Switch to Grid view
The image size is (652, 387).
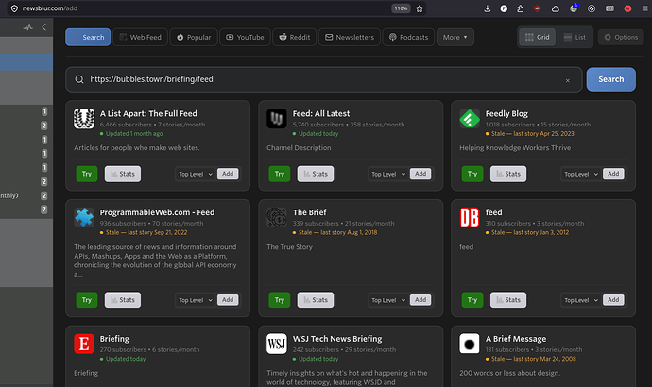tap(537, 38)
